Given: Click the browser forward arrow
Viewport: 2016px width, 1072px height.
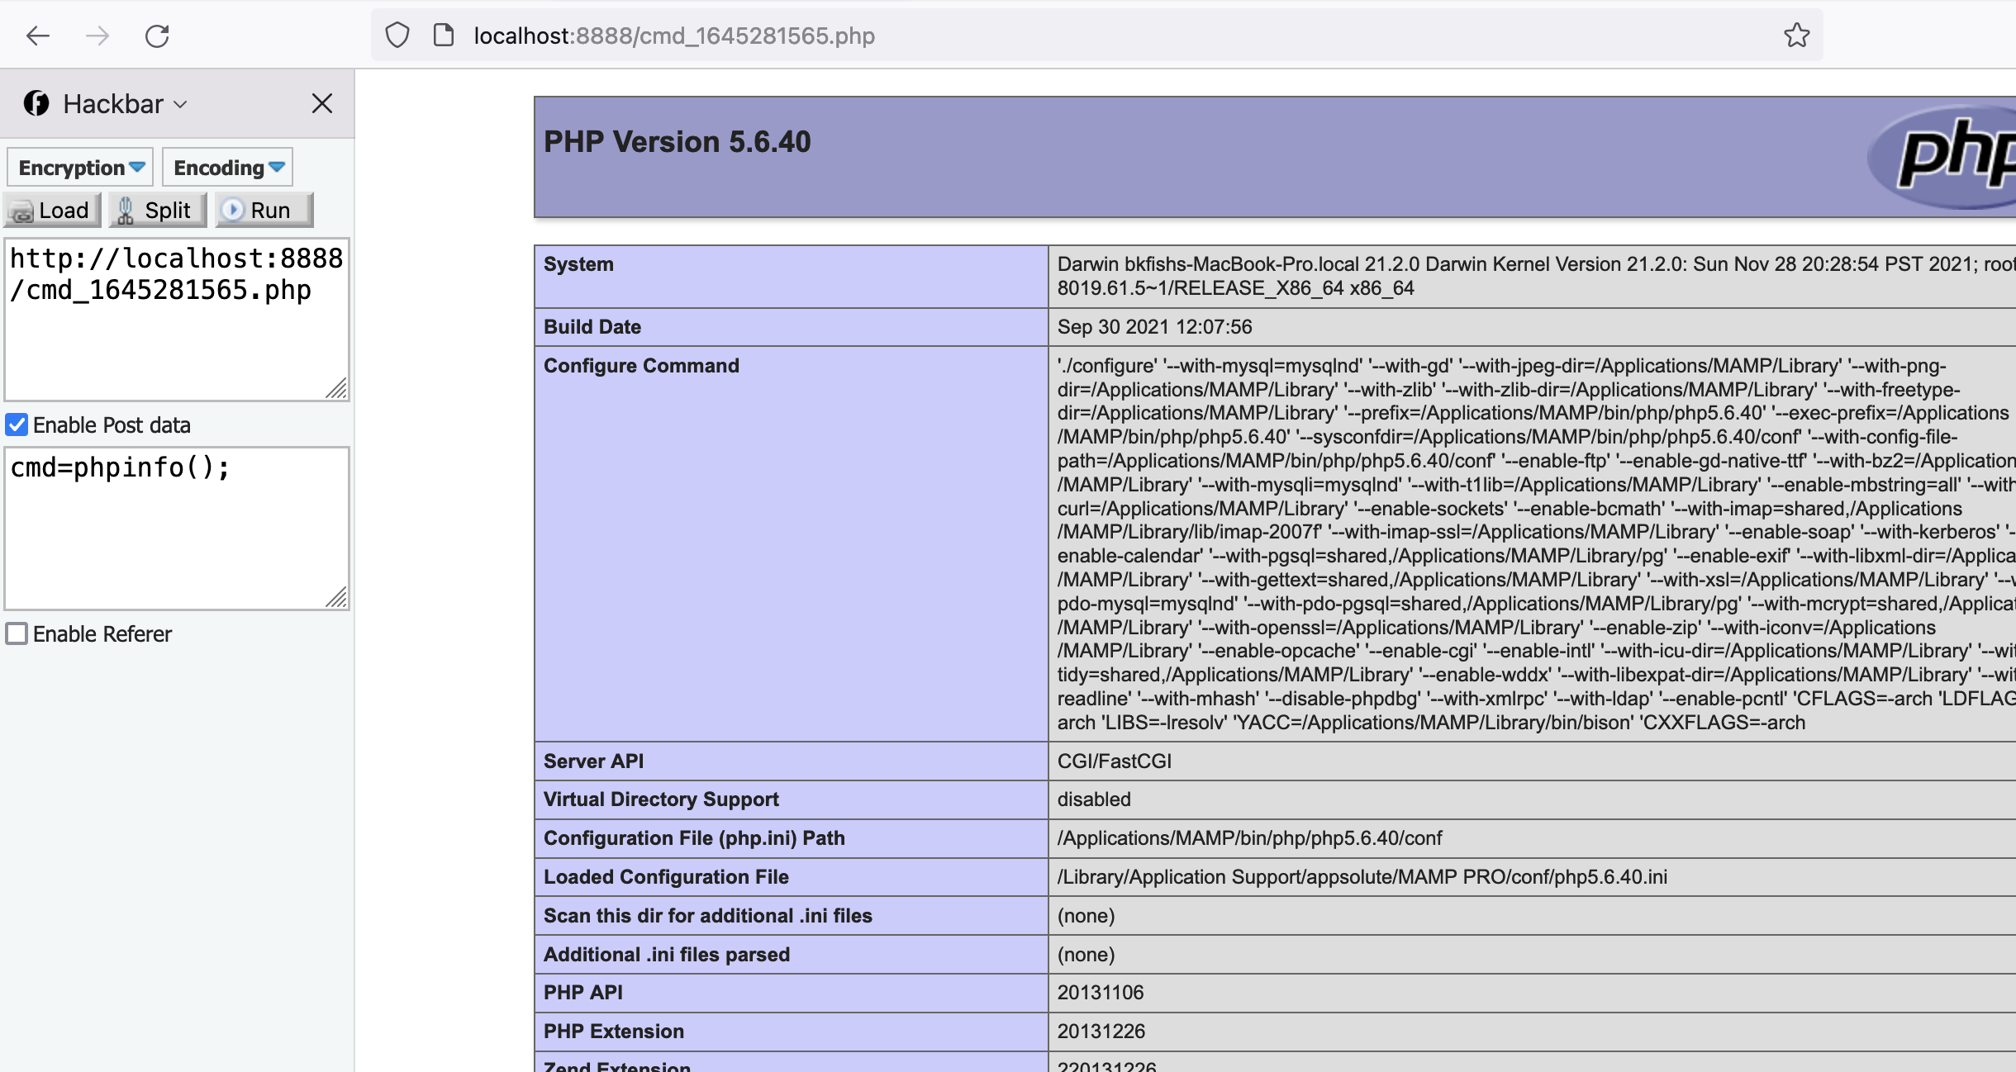Looking at the screenshot, I should click(x=97, y=36).
